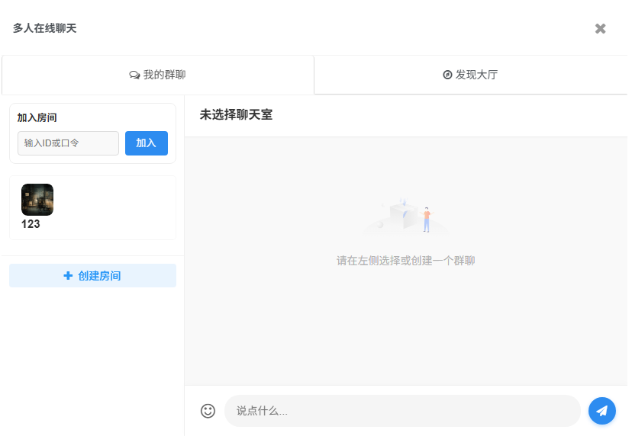Click the 多人在线聊天 window title
The image size is (632, 436).
pos(44,28)
